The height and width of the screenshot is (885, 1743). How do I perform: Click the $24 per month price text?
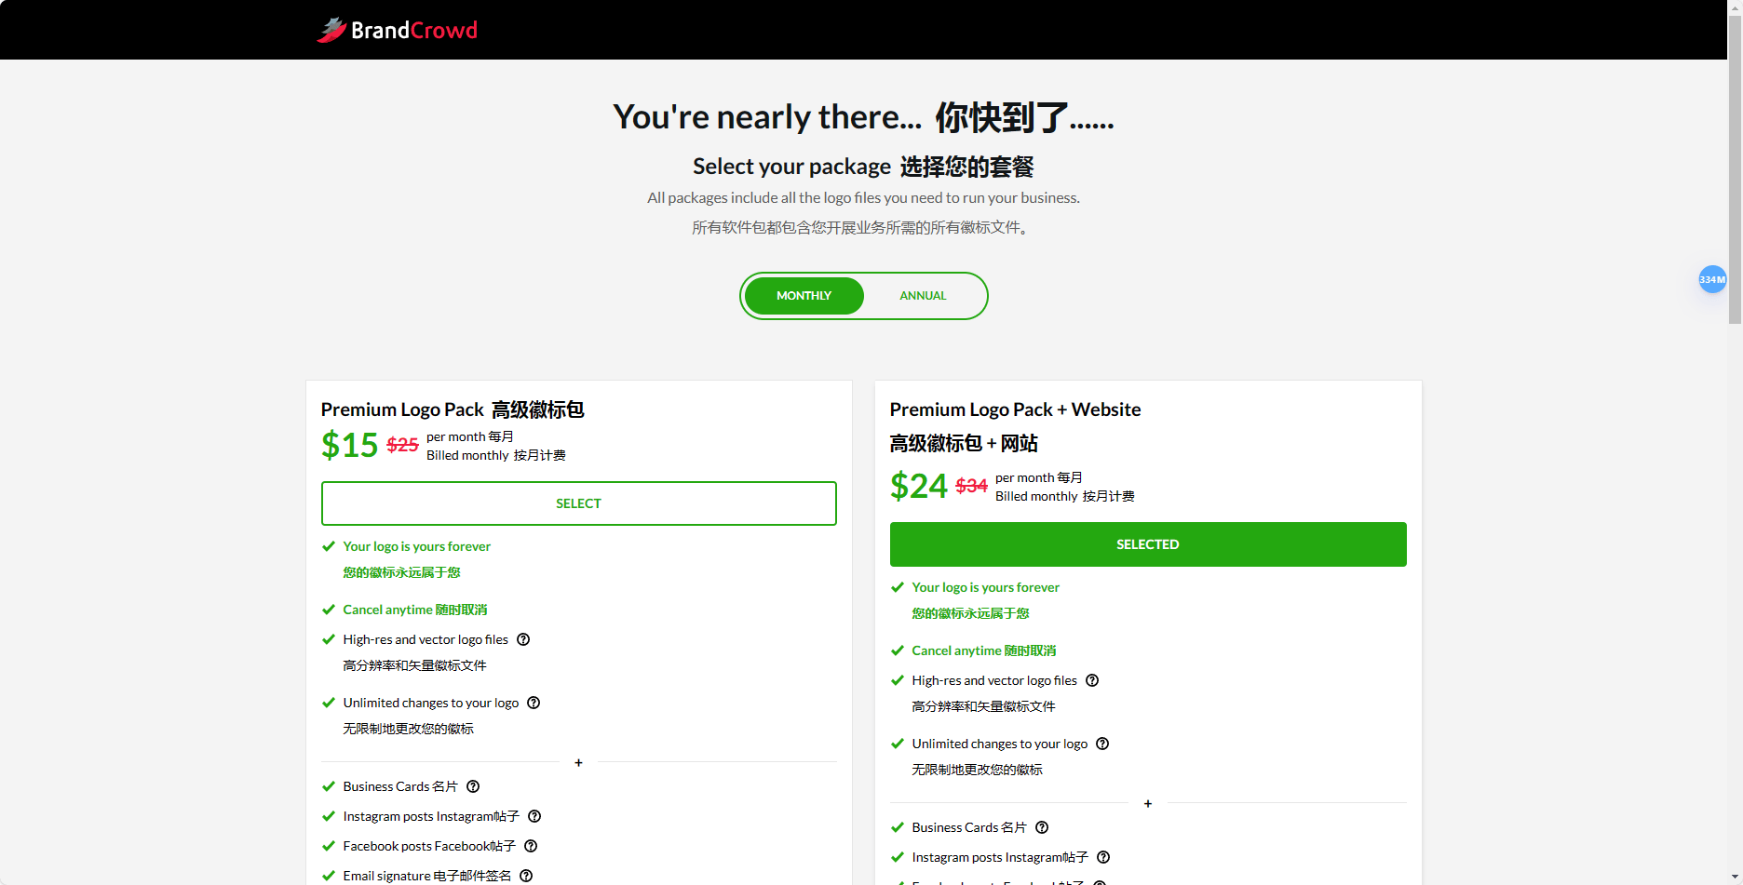click(918, 485)
